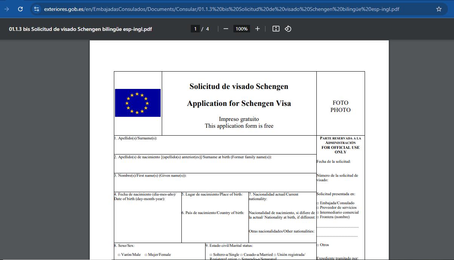Click the browser forward arrow
454x260 pixels.
click(7, 9)
